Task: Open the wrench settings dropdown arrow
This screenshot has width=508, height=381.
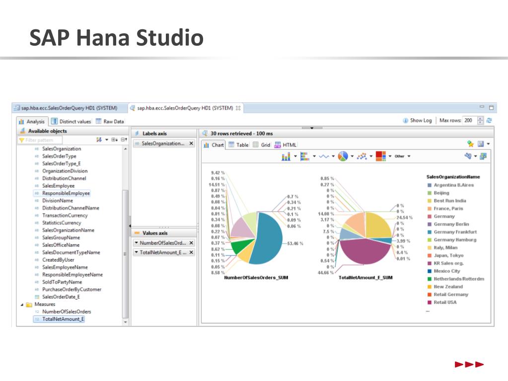Action: point(475,156)
